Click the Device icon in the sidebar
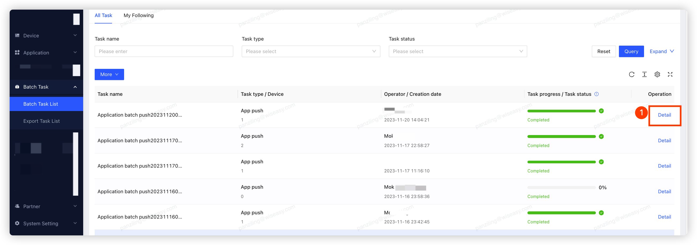 [17, 35]
